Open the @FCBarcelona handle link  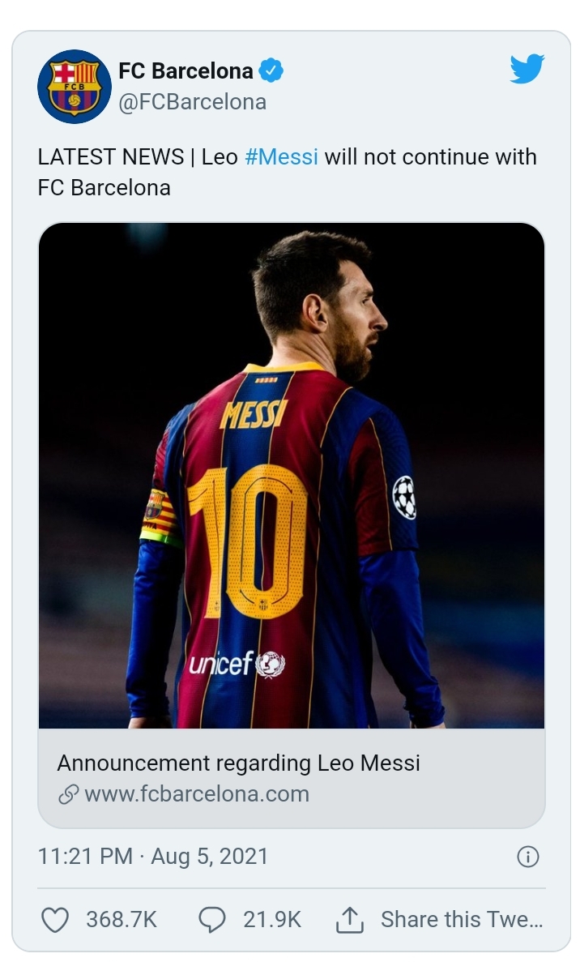coord(192,102)
